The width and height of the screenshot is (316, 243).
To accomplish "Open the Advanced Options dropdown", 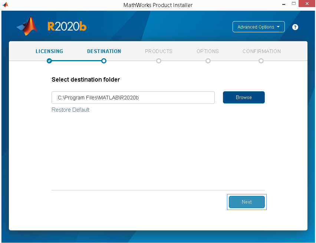I will tap(259, 27).
